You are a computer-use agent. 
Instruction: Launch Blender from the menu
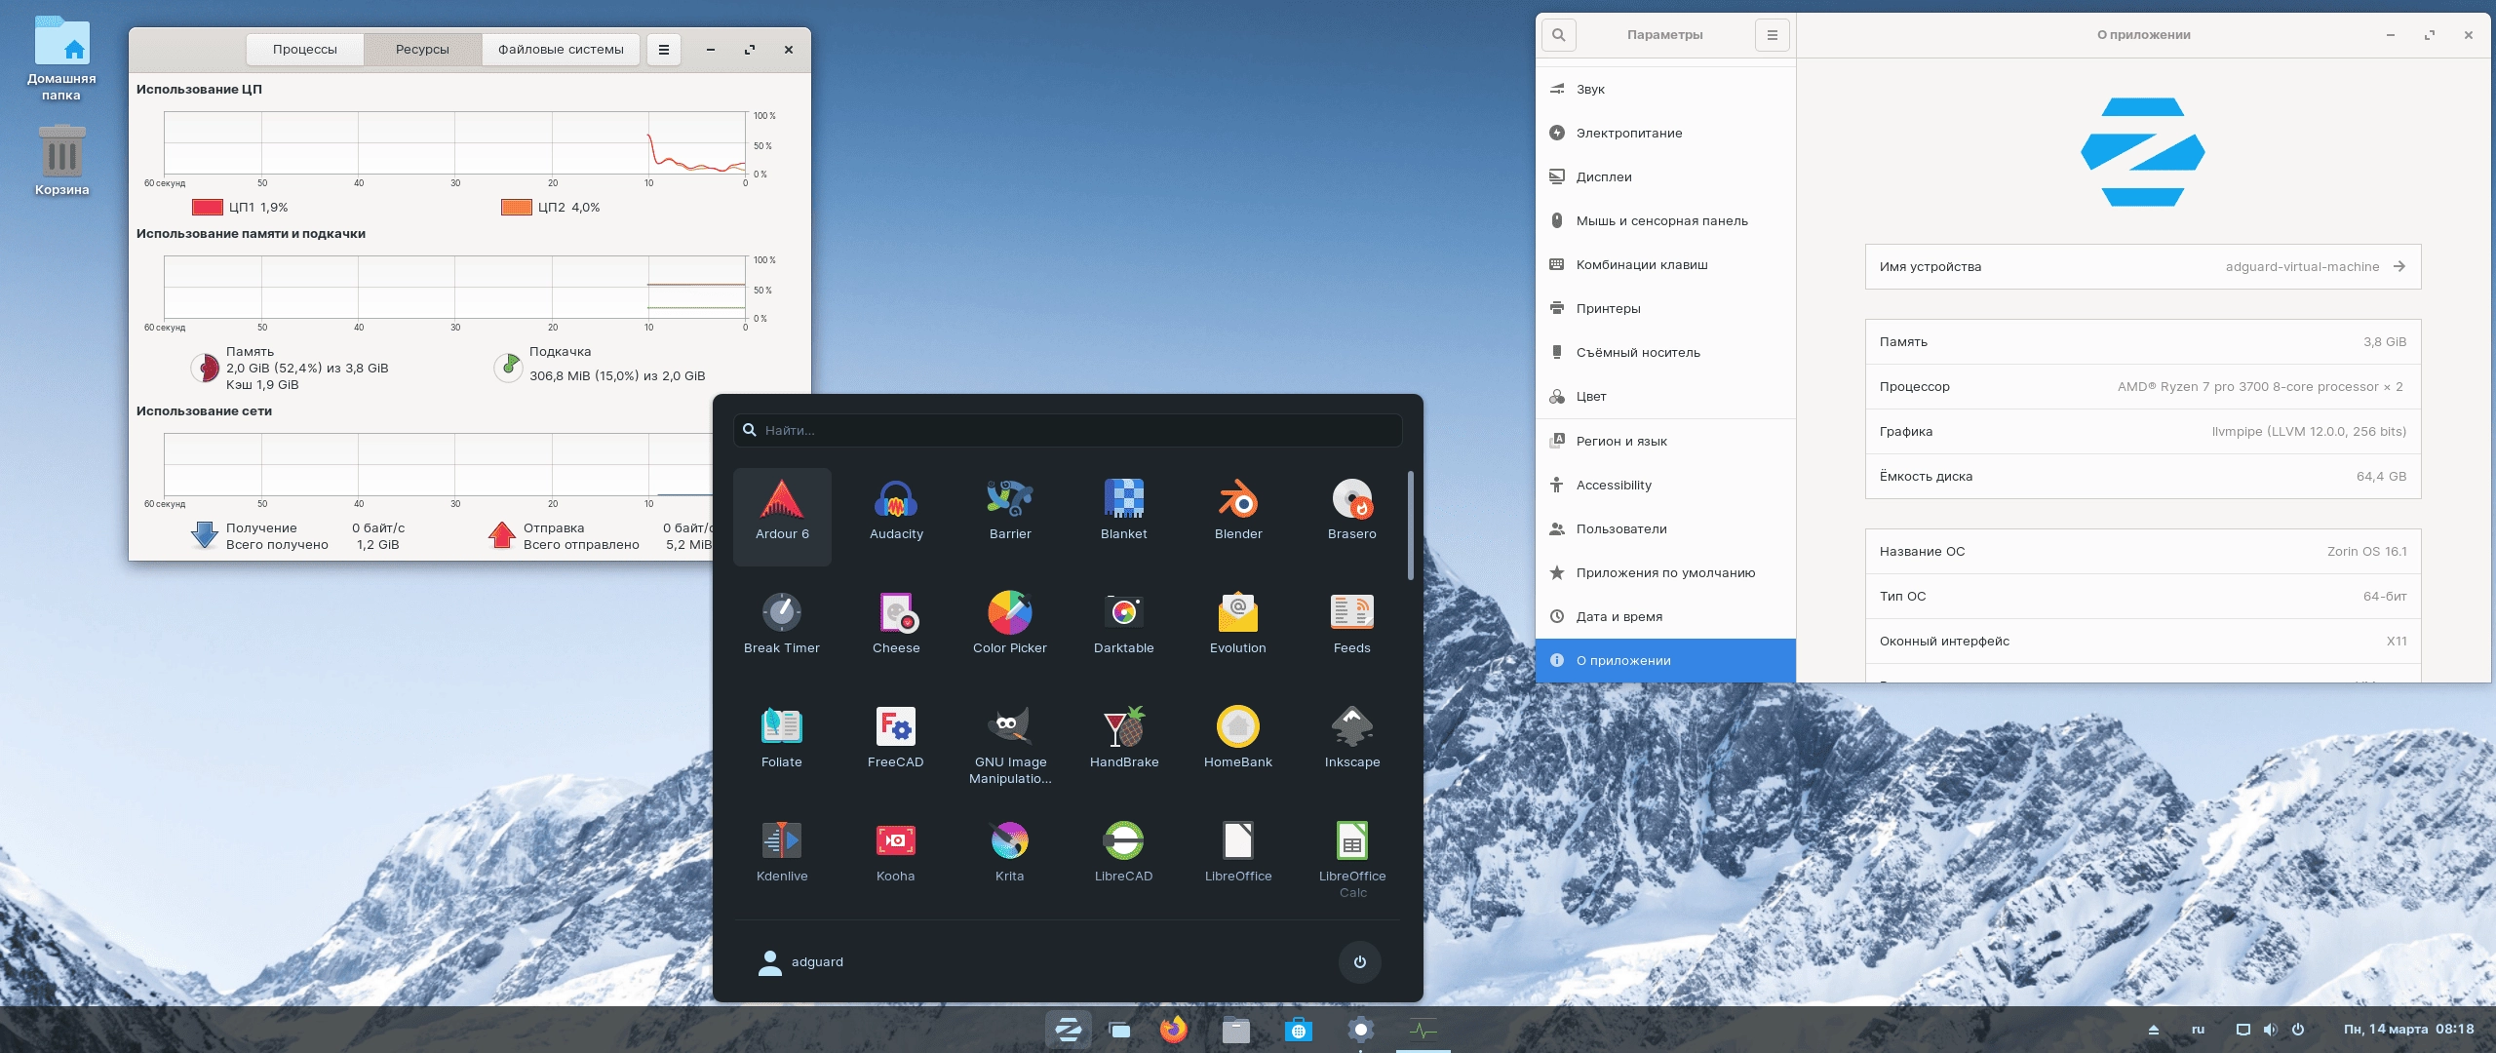1238,516
